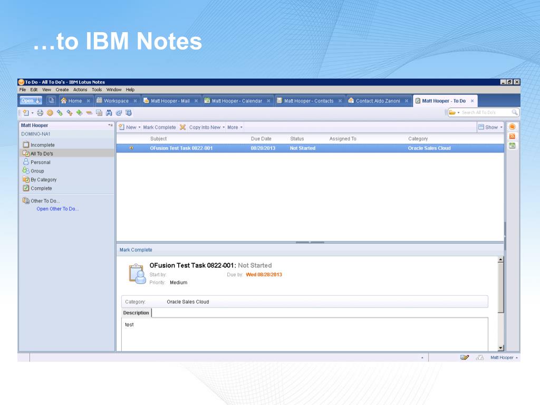Click preview pane scroll down arrow

pyautogui.click(x=501, y=348)
